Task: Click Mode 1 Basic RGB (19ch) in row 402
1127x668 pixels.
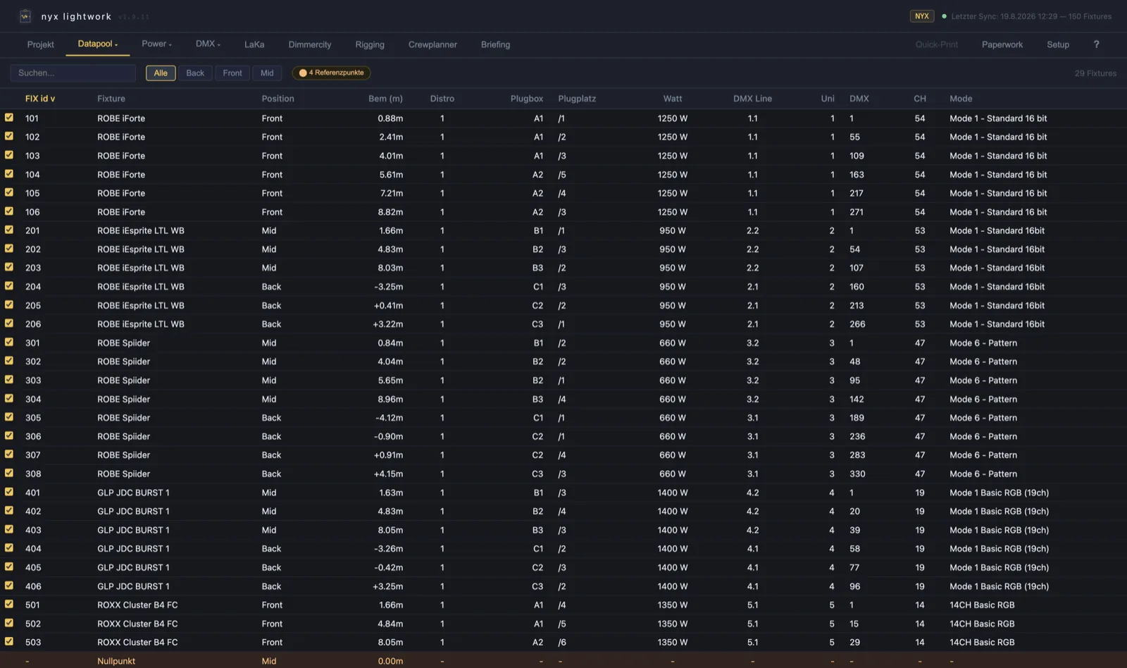Action: [x=999, y=512]
